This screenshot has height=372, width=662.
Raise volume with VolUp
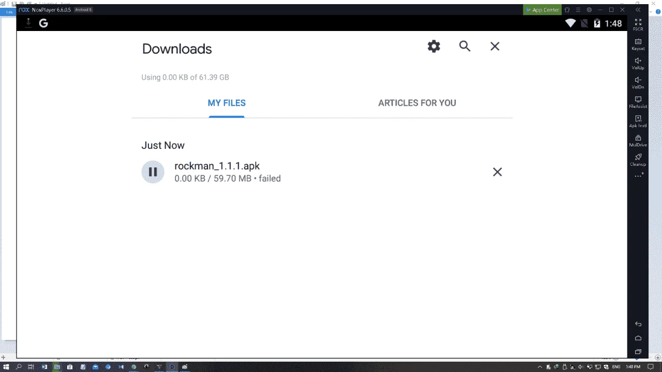point(638,64)
